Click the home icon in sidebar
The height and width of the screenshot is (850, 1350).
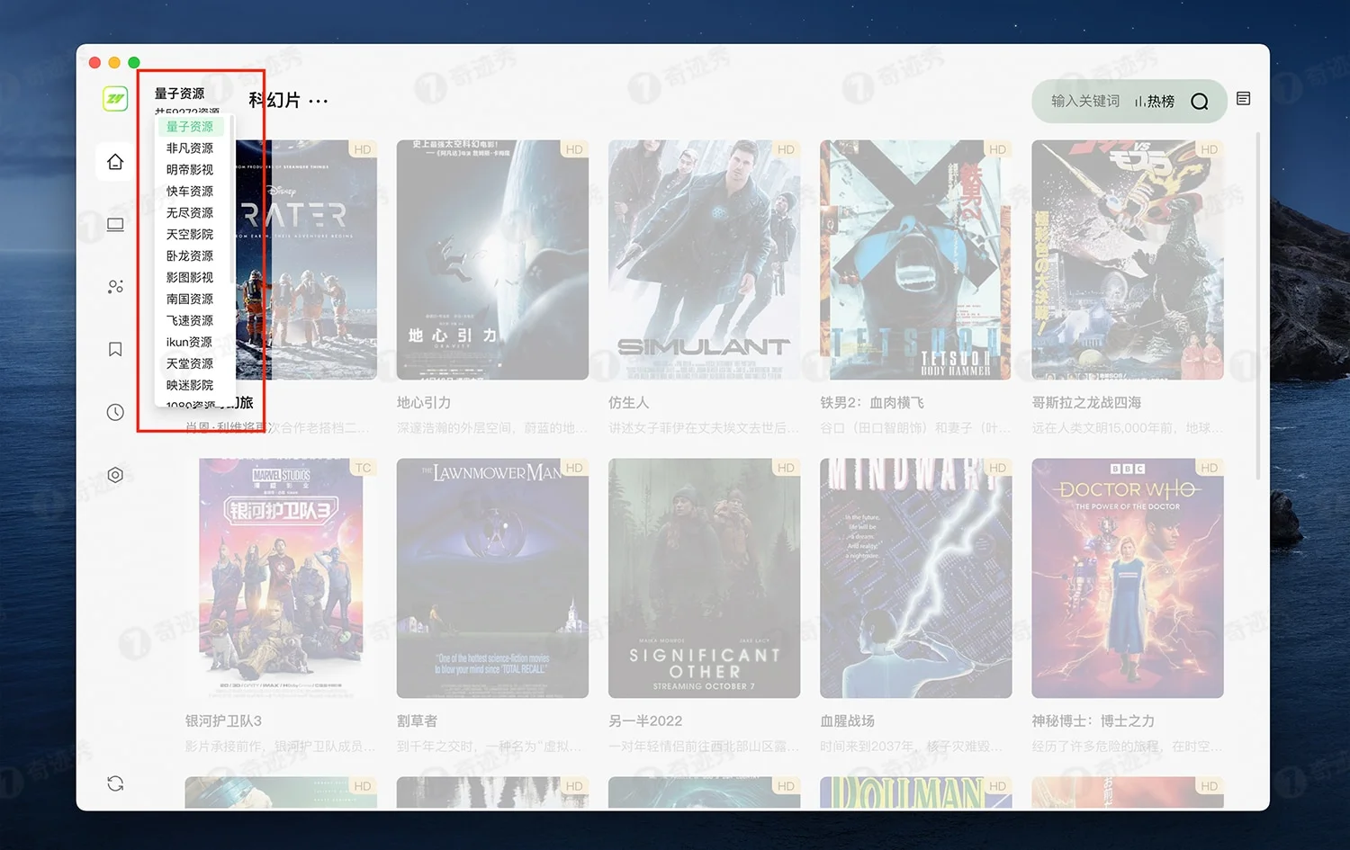pyautogui.click(x=115, y=162)
